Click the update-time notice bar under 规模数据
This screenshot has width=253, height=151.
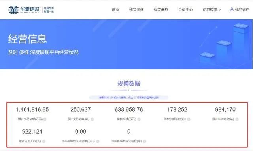(x=129, y=97)
